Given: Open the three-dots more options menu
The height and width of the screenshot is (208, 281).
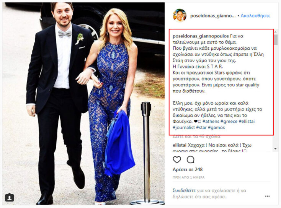Looking at the screenshot, I should click(x=267, y=196).
